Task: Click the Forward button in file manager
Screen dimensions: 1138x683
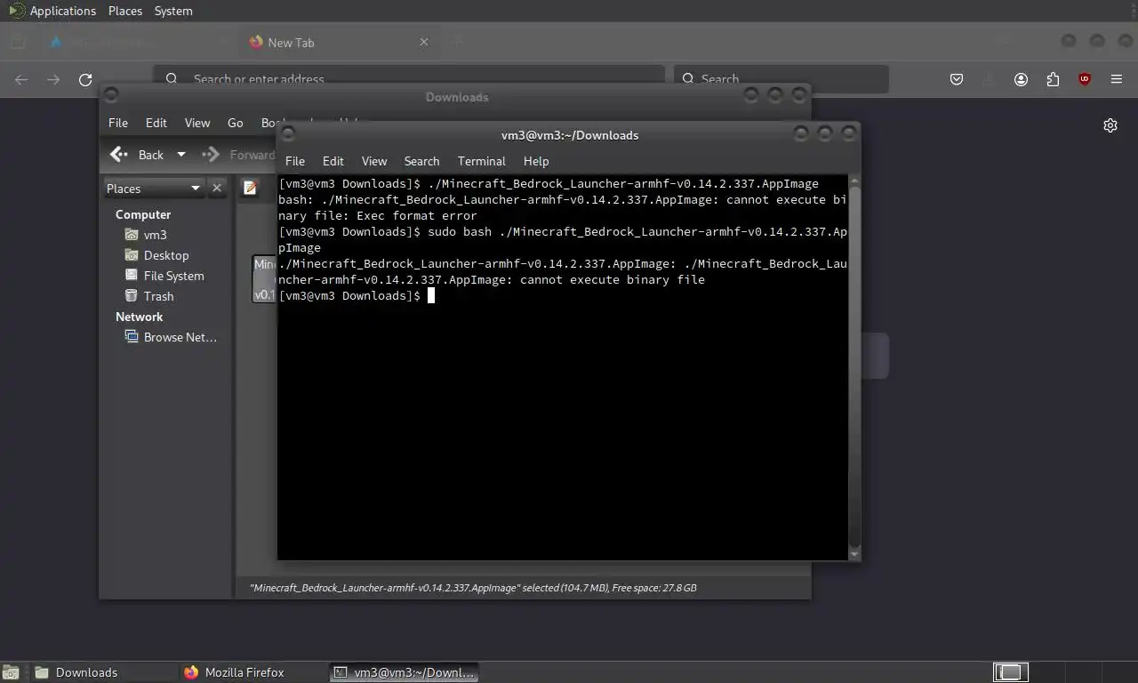Action: click(x=238, y=155)
